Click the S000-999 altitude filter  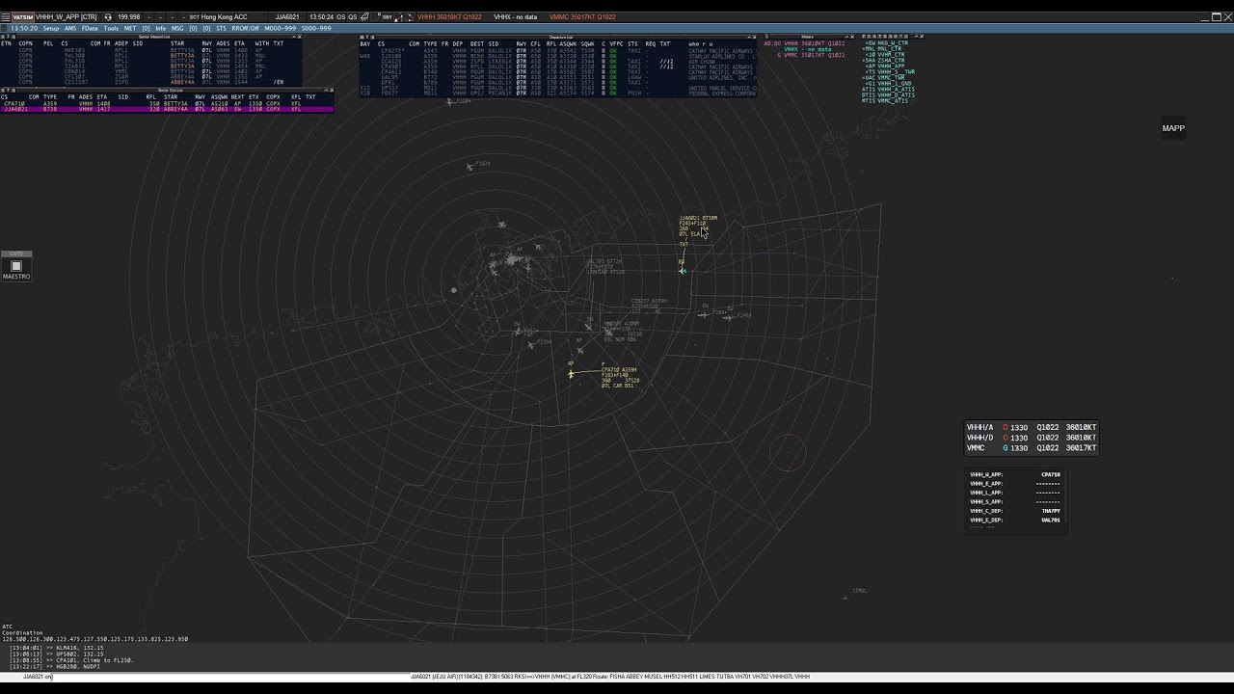(x=316, y=29)
